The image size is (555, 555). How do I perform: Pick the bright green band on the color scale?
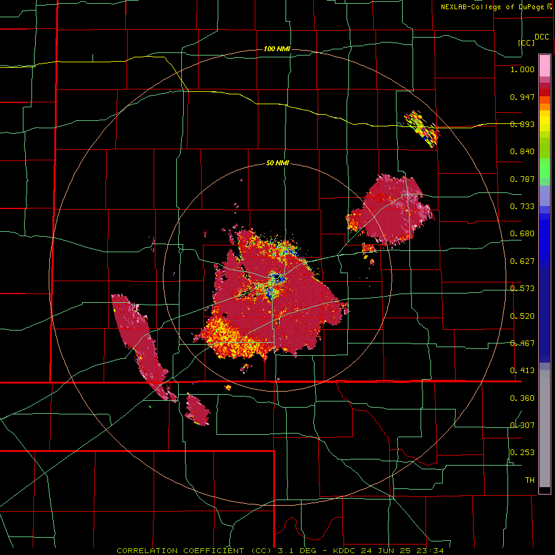tap(545, 169)
